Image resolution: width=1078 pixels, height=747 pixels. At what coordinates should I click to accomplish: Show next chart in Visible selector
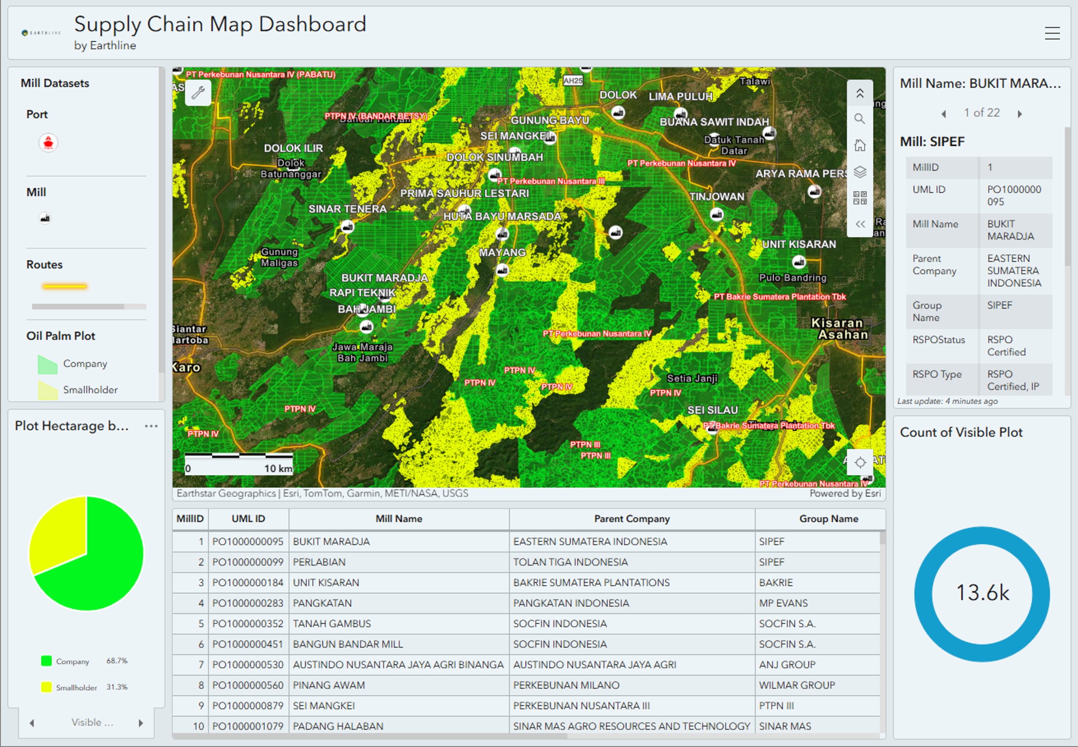[141, 723]
